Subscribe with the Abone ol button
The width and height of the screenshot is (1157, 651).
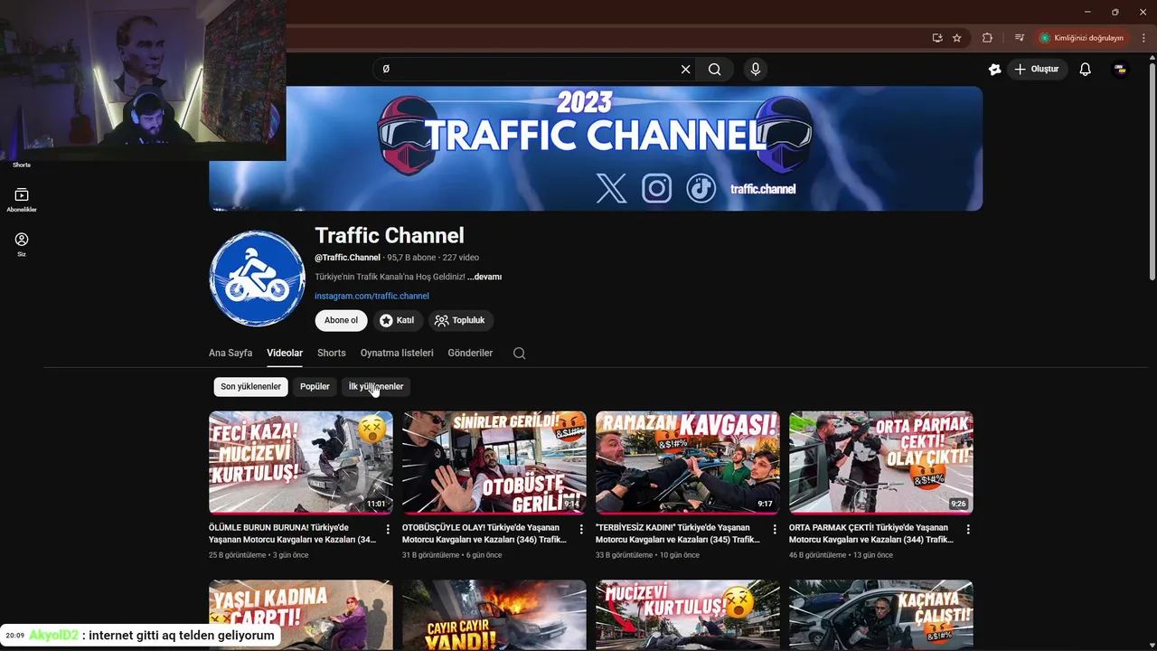point(341,320)
